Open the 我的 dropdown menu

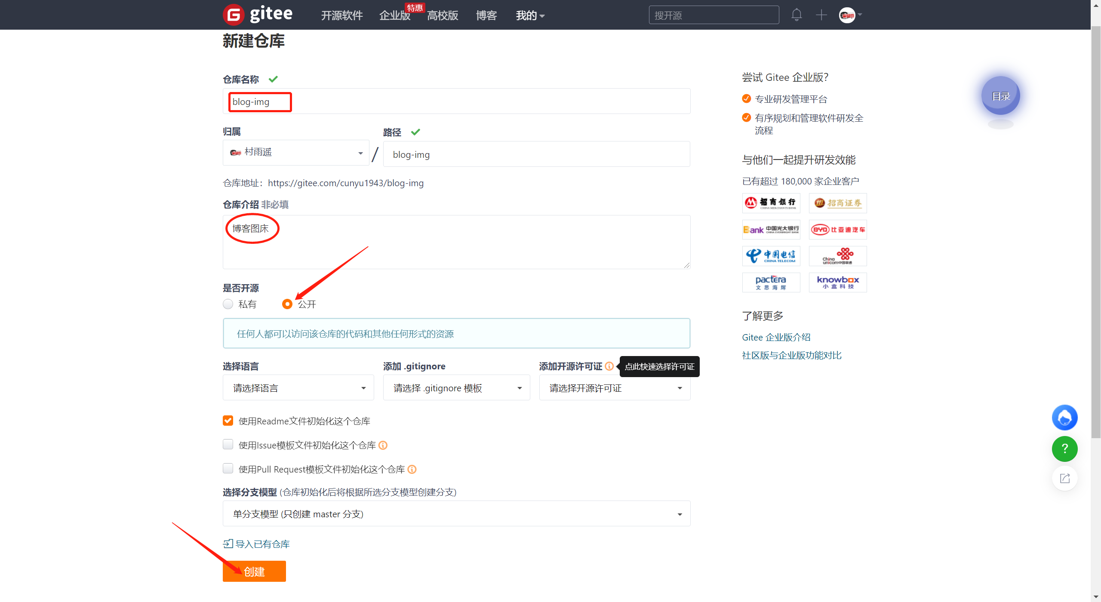(530, 15)
